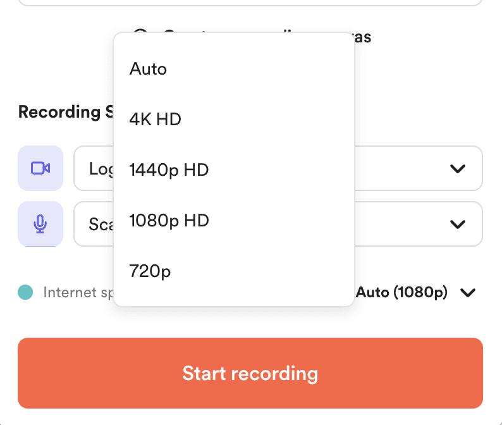
Task: Choose 4K HD recording quality
Action: click(x=155, y=119)
